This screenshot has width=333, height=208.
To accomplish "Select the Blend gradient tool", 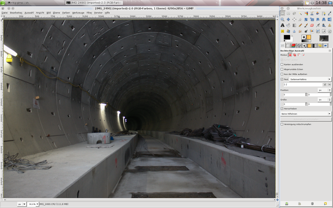I will (x=294, y=25).
